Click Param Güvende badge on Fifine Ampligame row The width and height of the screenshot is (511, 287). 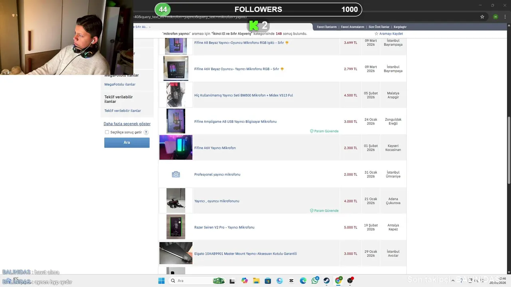324,131
